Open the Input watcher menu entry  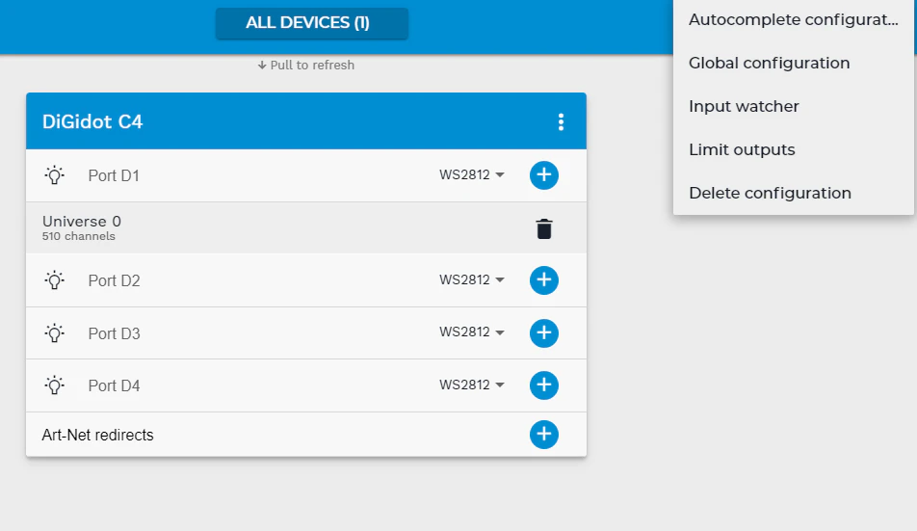[793, 106]
